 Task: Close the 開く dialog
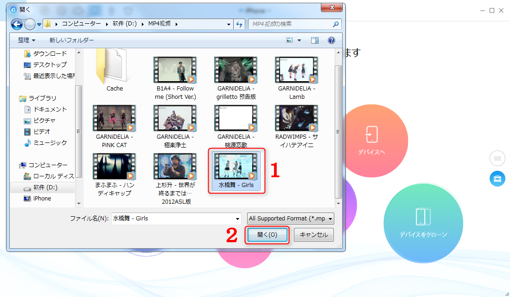[331, 7]
